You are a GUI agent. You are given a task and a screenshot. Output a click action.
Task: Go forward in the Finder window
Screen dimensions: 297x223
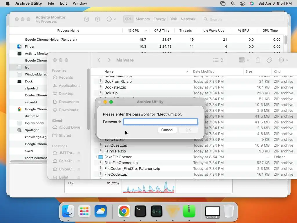coord(109,60)
